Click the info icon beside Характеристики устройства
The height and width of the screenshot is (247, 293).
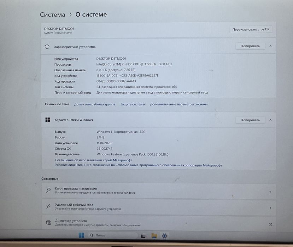(x=47, y=47)
